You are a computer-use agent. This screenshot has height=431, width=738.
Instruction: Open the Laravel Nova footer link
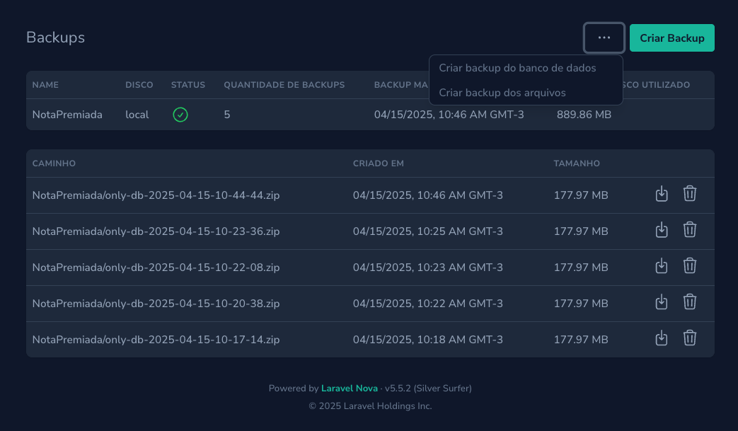(349, 389)
